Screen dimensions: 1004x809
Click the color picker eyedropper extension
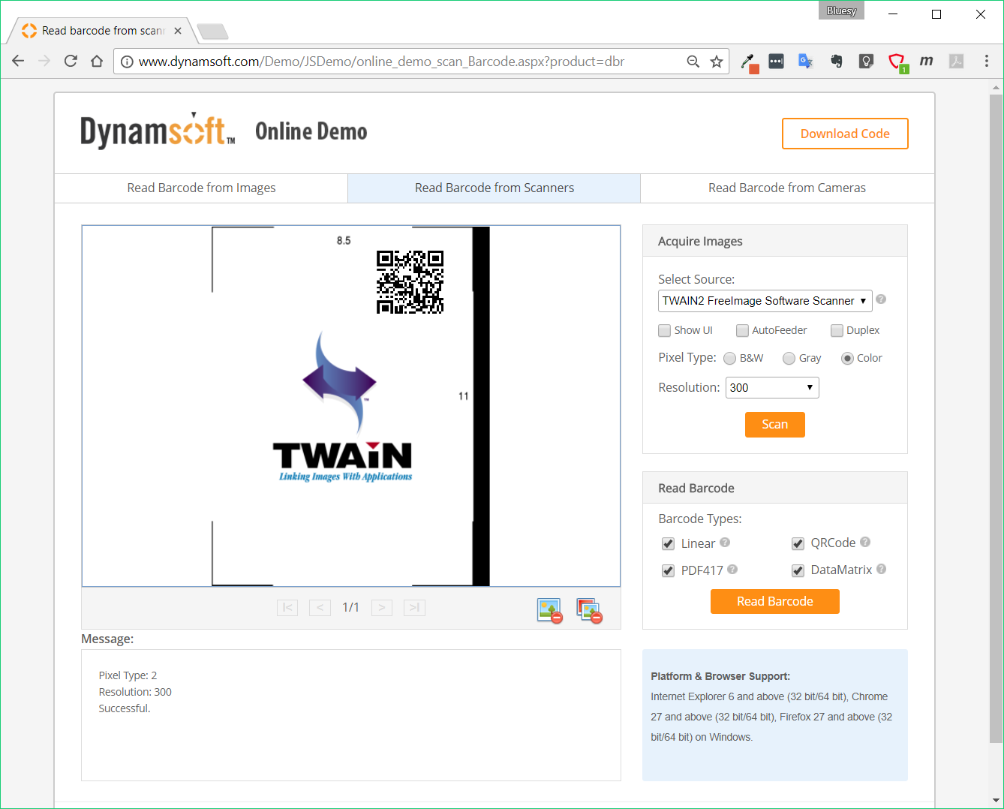click(748, 62)
